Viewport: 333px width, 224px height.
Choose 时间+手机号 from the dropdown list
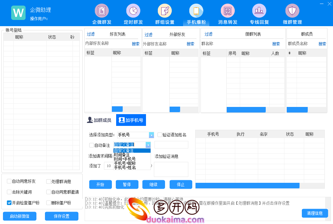pos(125,159)
